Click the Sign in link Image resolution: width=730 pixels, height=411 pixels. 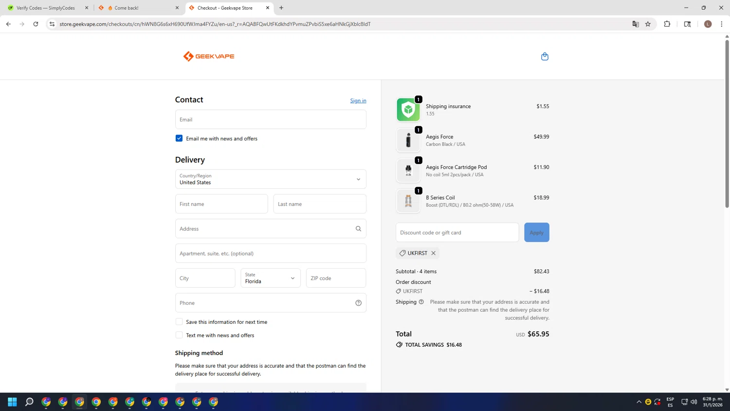click(358, 100)
